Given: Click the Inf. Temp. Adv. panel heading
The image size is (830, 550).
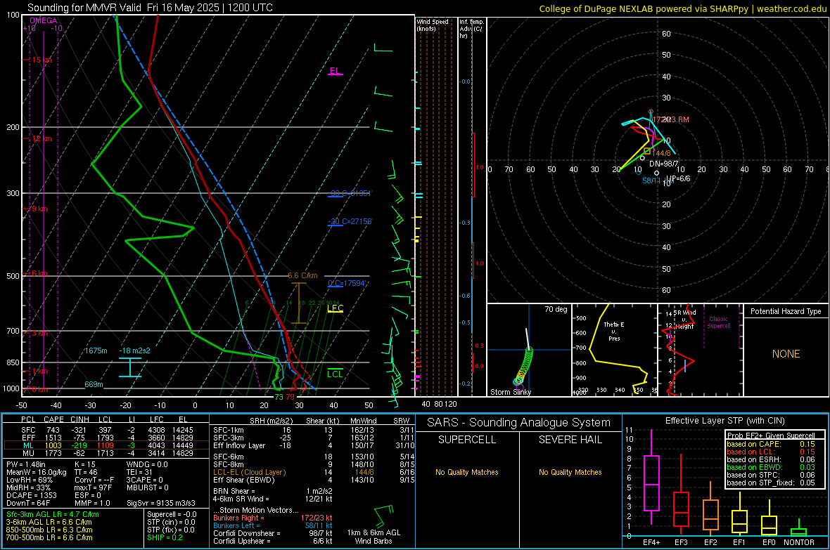Looking at the screenshot, I should coord(471,29).
